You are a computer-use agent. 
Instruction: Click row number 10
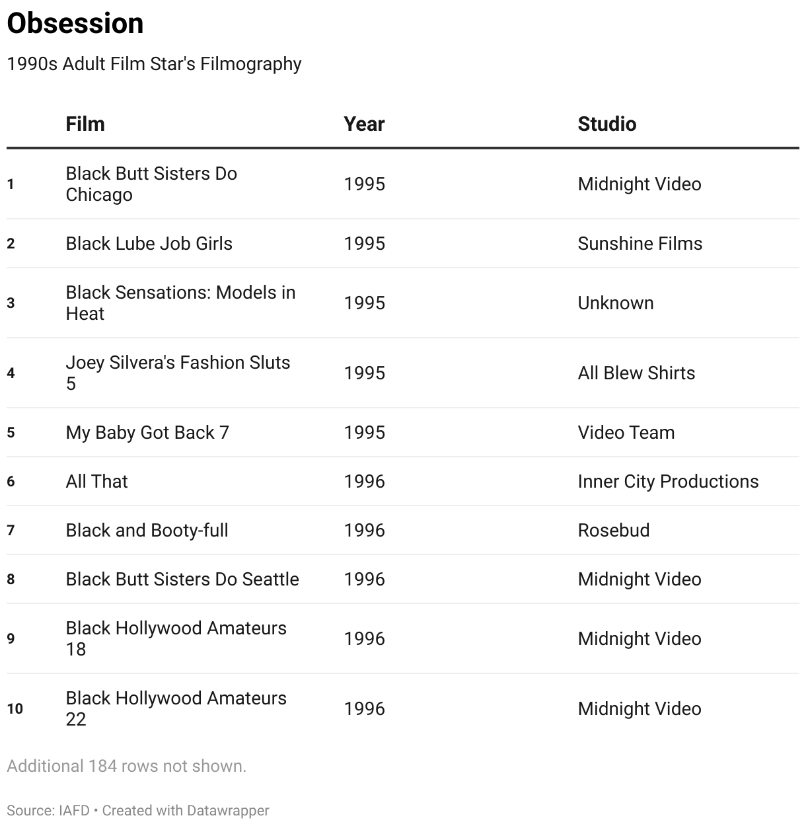pyautogui.click(x=15, y=708)
